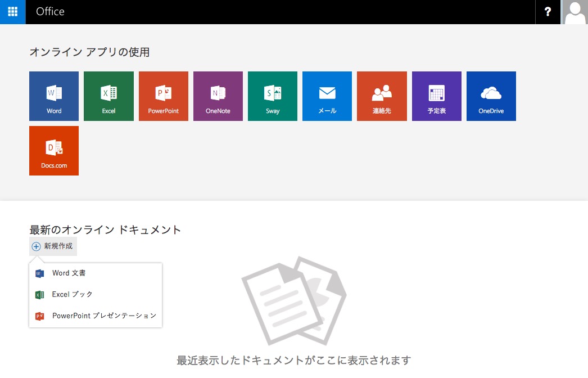Screen dimensions: 588x378
Task: Choose Excel ブック from the new menu
Action: (x=96, y=295)
